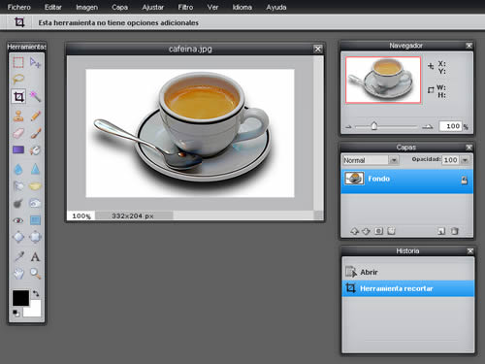Click the Navegador zoom percent field

coord(450,126)
